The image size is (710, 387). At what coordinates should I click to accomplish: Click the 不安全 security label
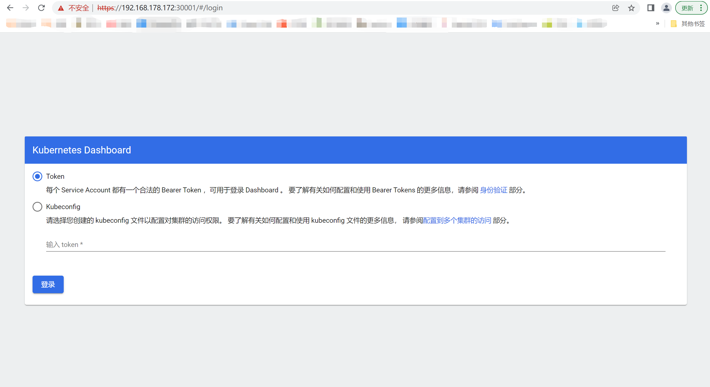click(x=79, y=8)
